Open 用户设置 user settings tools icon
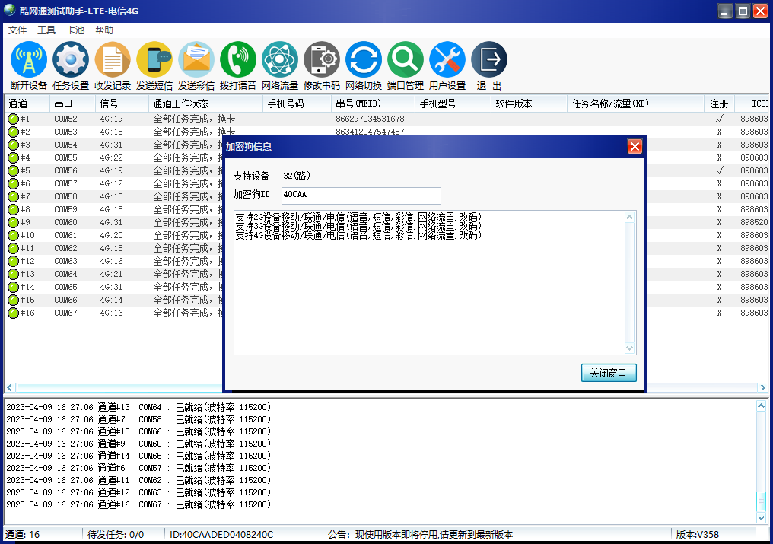The image size is (773, 544). (x=447, y=59)
